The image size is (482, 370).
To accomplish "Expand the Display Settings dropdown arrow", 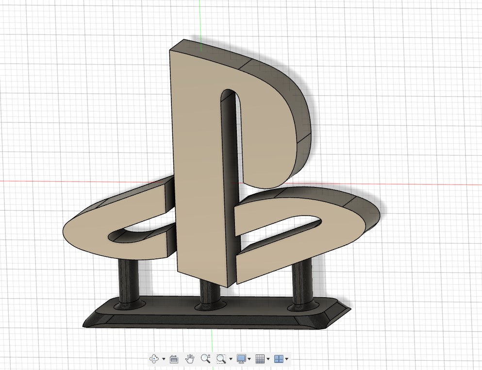I will tap(249, 359).
